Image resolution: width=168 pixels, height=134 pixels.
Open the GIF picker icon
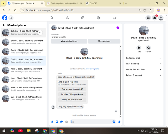(67, 122)
